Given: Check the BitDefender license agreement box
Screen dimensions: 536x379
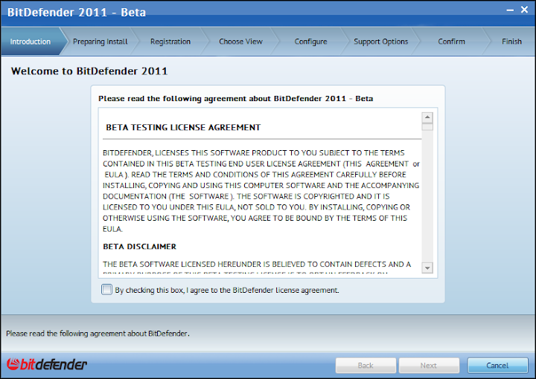Looking at the screenshot, I should (x=106, y=290).
